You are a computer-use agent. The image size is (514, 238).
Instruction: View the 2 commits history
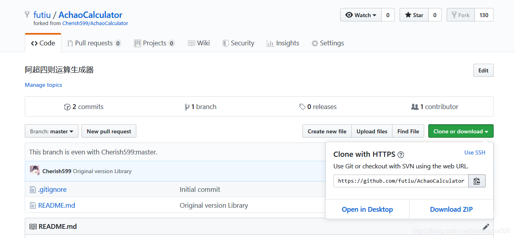[84, 107]
